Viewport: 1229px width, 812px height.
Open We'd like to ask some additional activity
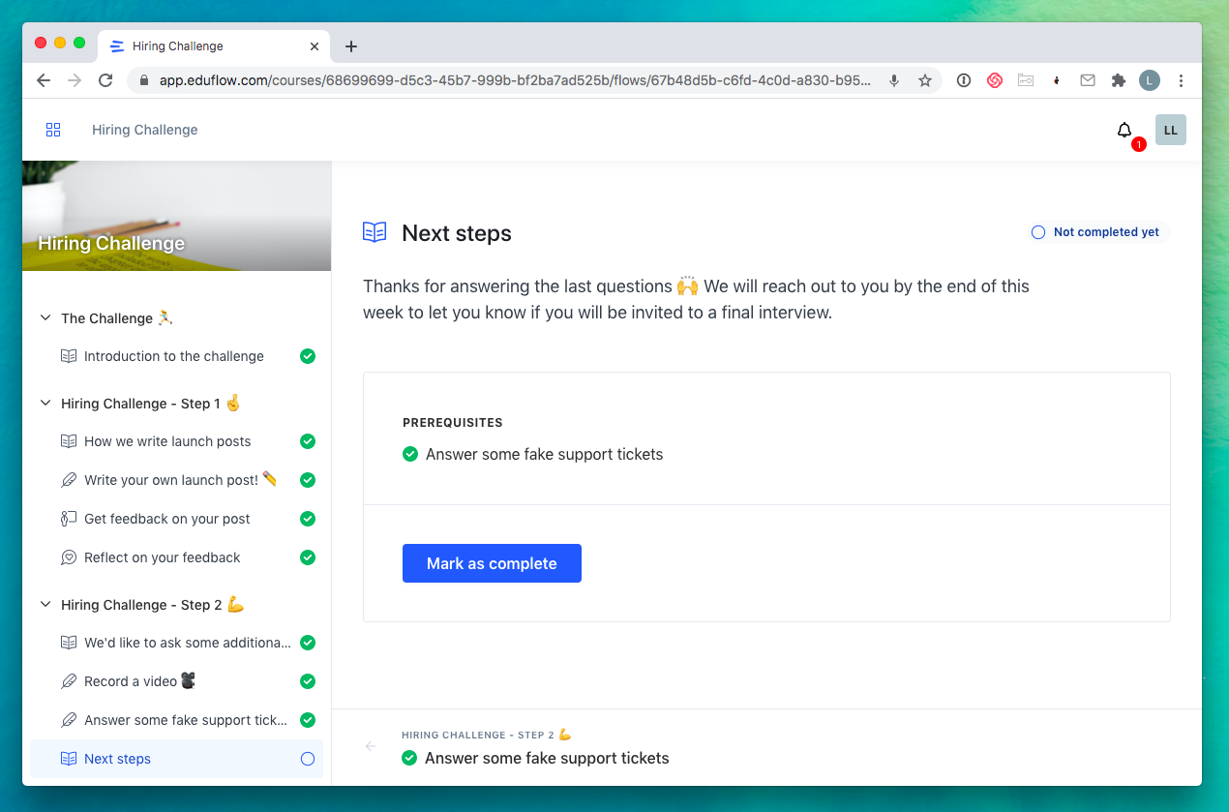coord(176,643)
